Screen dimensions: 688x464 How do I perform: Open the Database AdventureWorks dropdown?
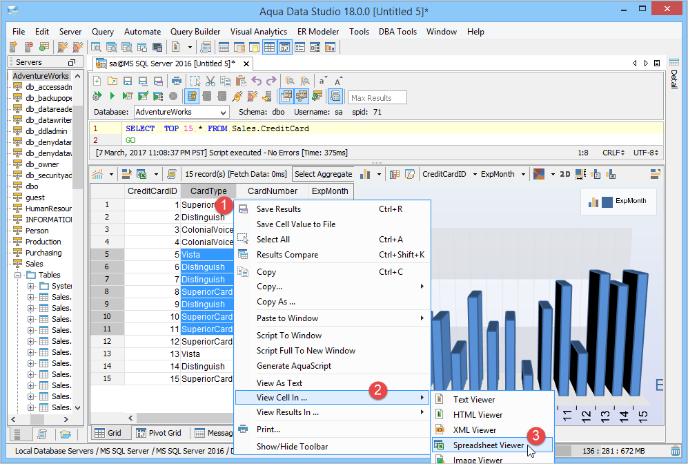(223, 112)
